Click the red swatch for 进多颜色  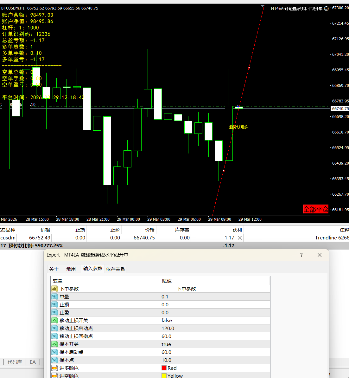(x=164, y=368)
